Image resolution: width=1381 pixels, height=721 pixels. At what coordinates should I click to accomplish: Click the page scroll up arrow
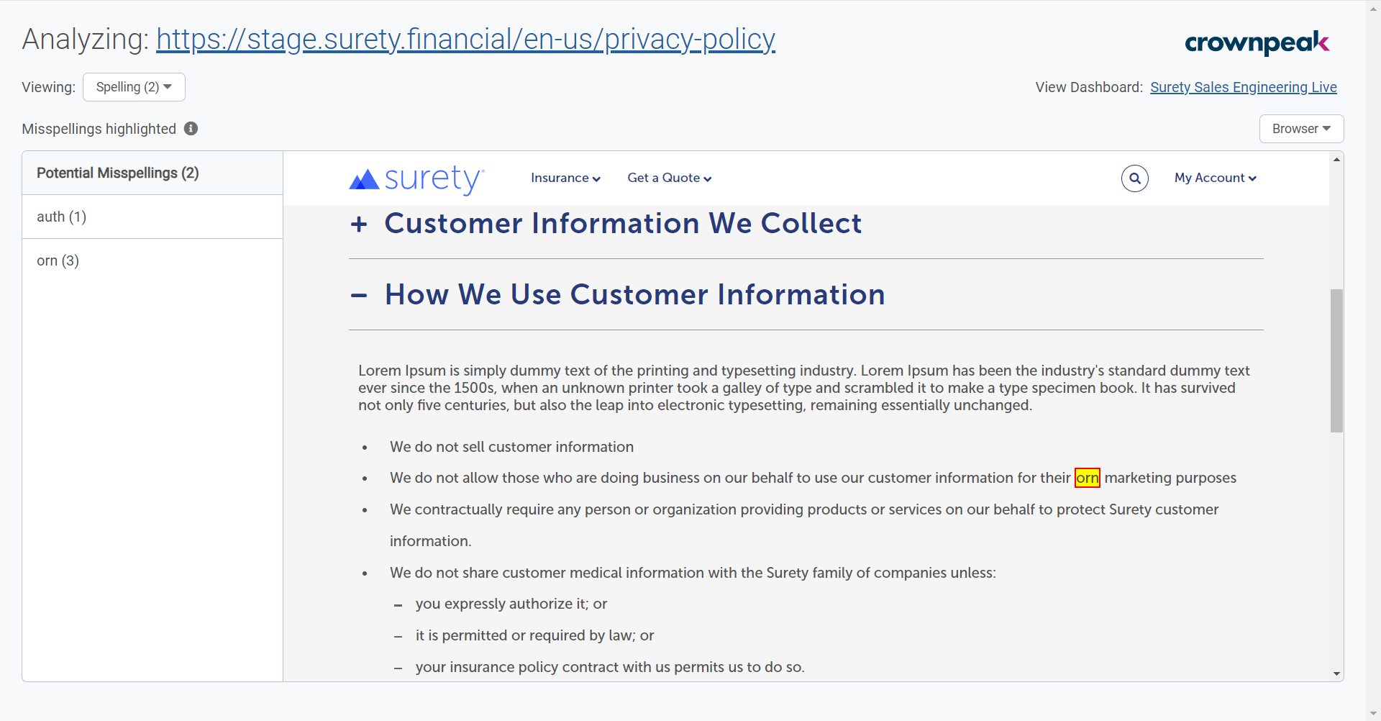[1336, 159]
